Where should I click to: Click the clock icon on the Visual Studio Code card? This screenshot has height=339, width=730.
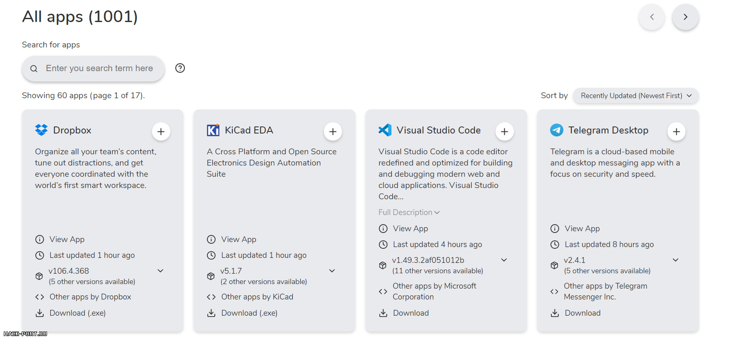(383, 245)
